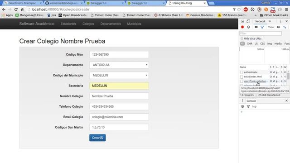This screenshot has height=163, width=290.
Task: Clear the console with the ban icon
Action: 242,106
